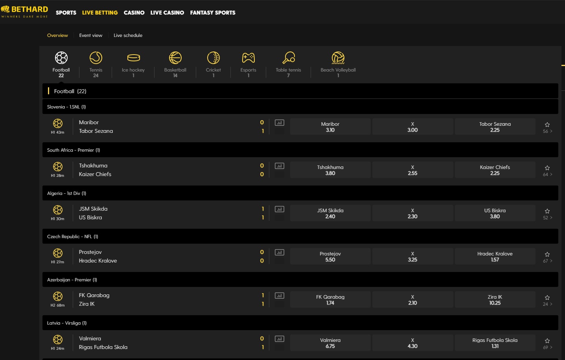This screenshot has width=565, height=360.
Task: Bet on Valmiera at 6.75
Action: tap(330, 343)
